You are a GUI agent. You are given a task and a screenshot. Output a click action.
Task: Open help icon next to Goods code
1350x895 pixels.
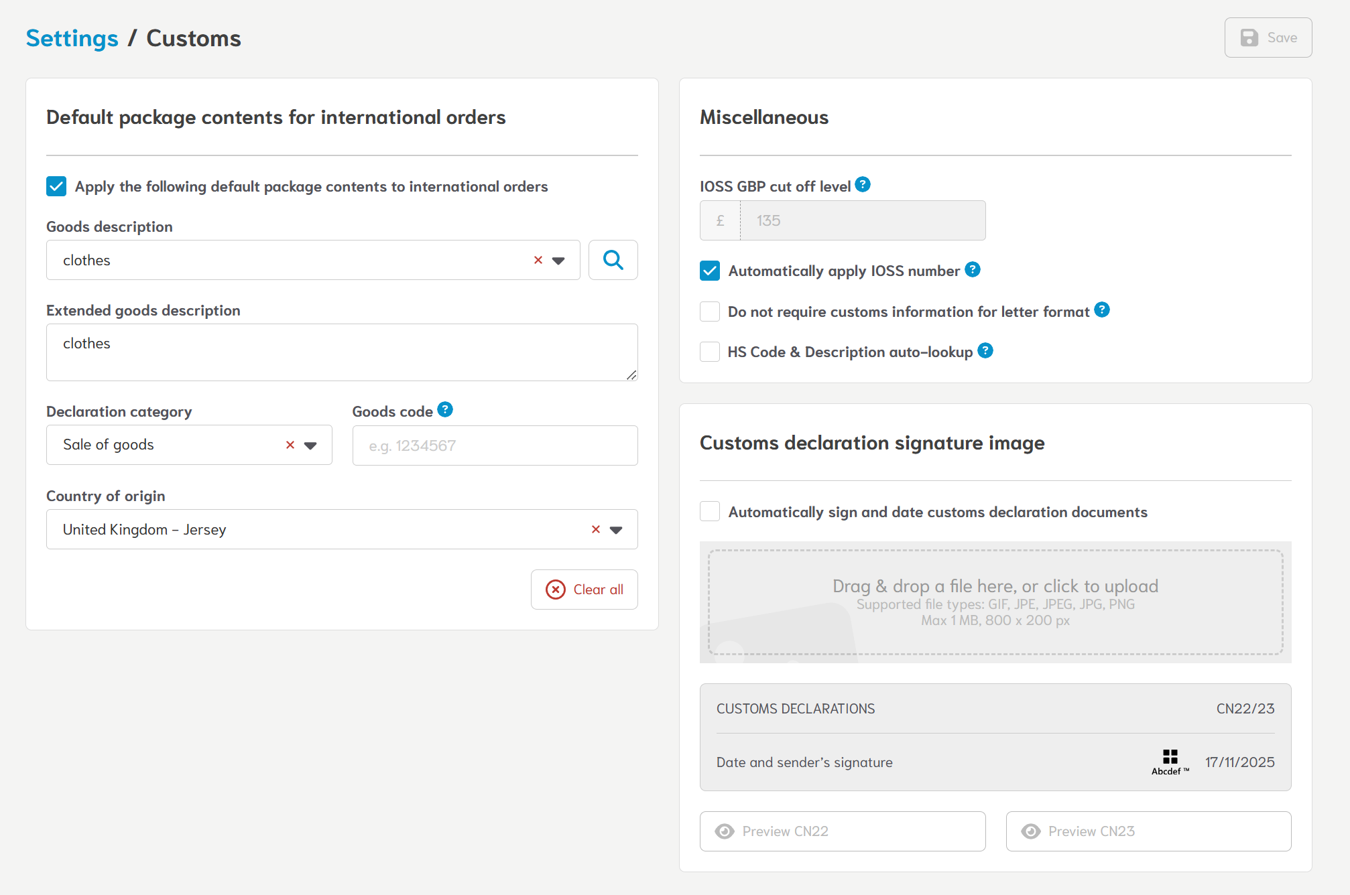coord(445,409)
